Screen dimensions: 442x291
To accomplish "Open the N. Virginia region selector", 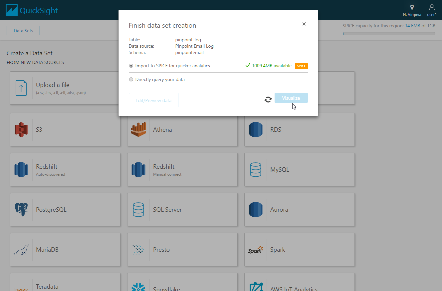I will (x=412, y=10).
